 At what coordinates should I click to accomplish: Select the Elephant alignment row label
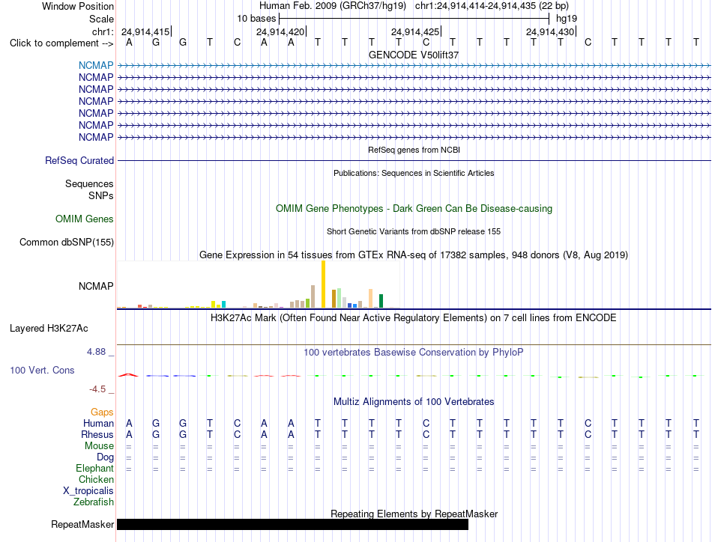[94, 468]
